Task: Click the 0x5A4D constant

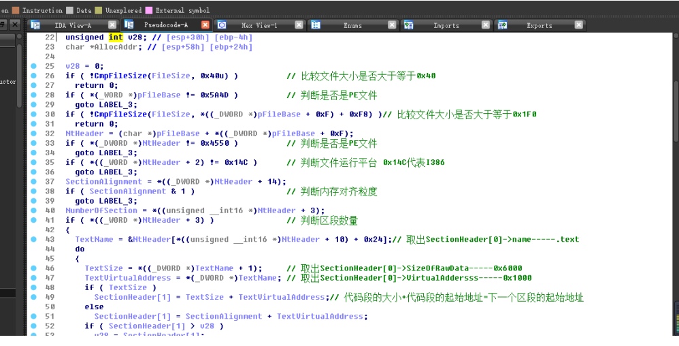Action: click(x=215, y=95)
